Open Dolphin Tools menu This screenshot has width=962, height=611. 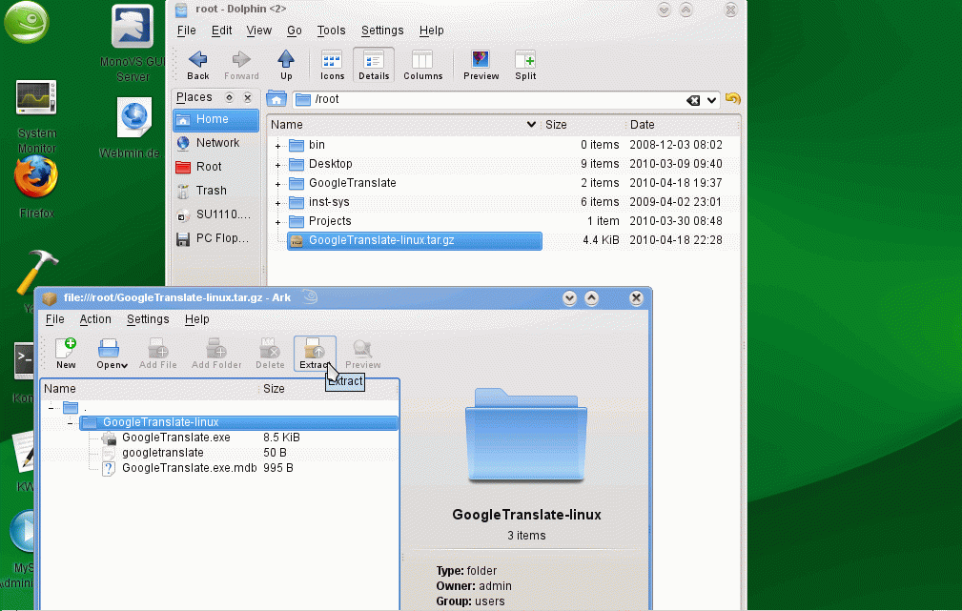pos(331,31)
